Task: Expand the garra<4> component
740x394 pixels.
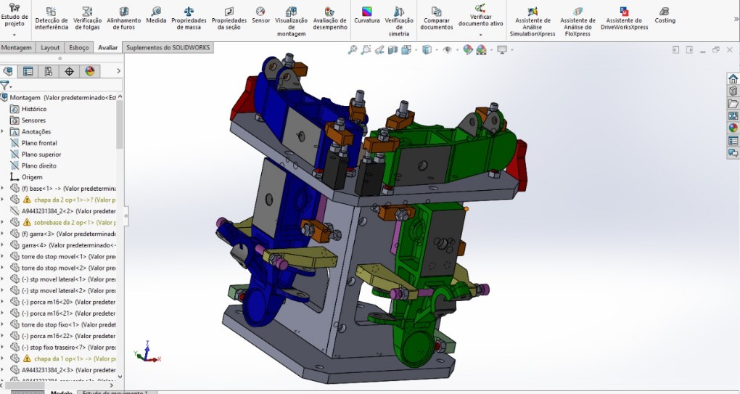Action: [x=3, y=245]
